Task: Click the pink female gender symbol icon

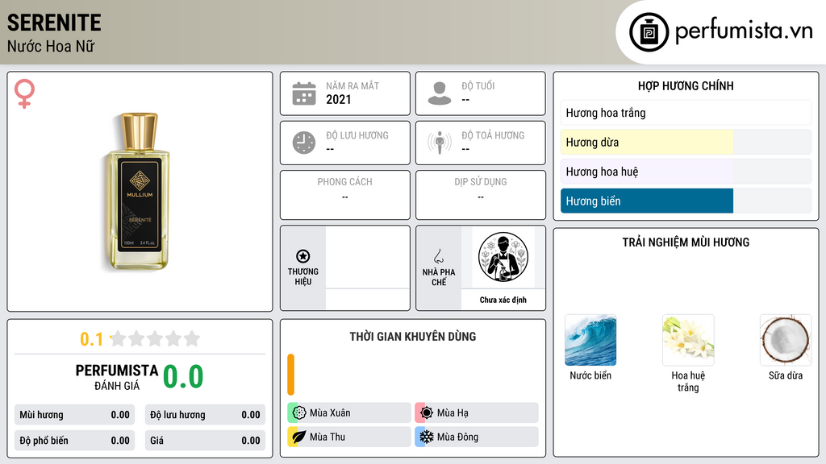Action: 24,93
